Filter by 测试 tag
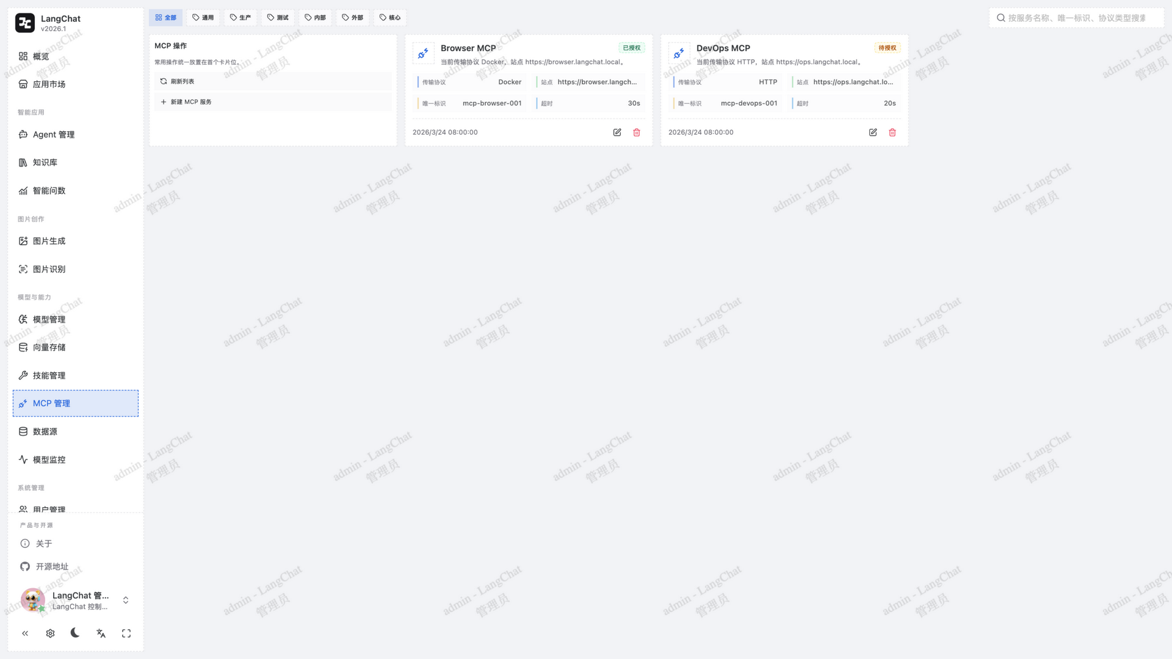Screen dimensions: 1172x659 (x=278, y=18)
